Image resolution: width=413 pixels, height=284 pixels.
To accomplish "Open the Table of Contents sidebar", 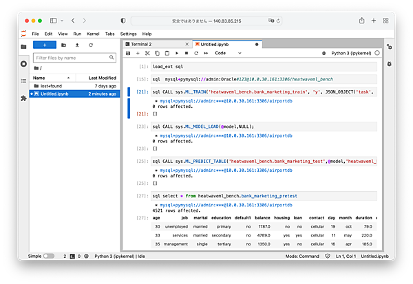I will [x=23, y=81].
